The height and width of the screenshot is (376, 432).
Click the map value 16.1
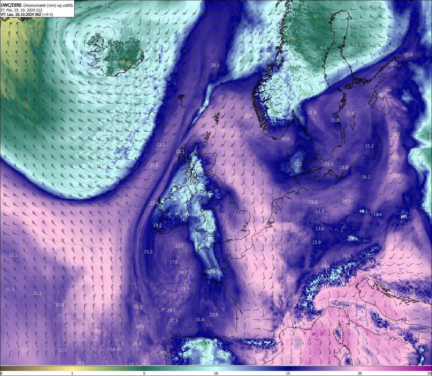366,177
